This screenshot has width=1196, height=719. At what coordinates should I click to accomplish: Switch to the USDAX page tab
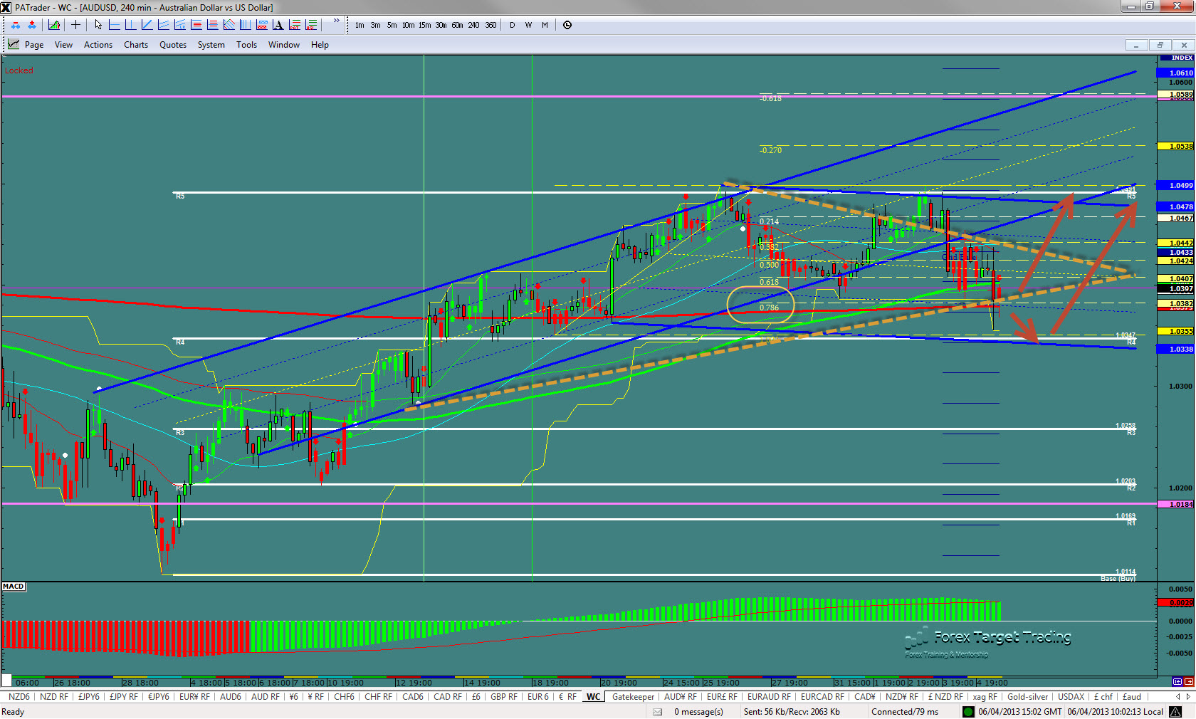tap(1071, 697)
